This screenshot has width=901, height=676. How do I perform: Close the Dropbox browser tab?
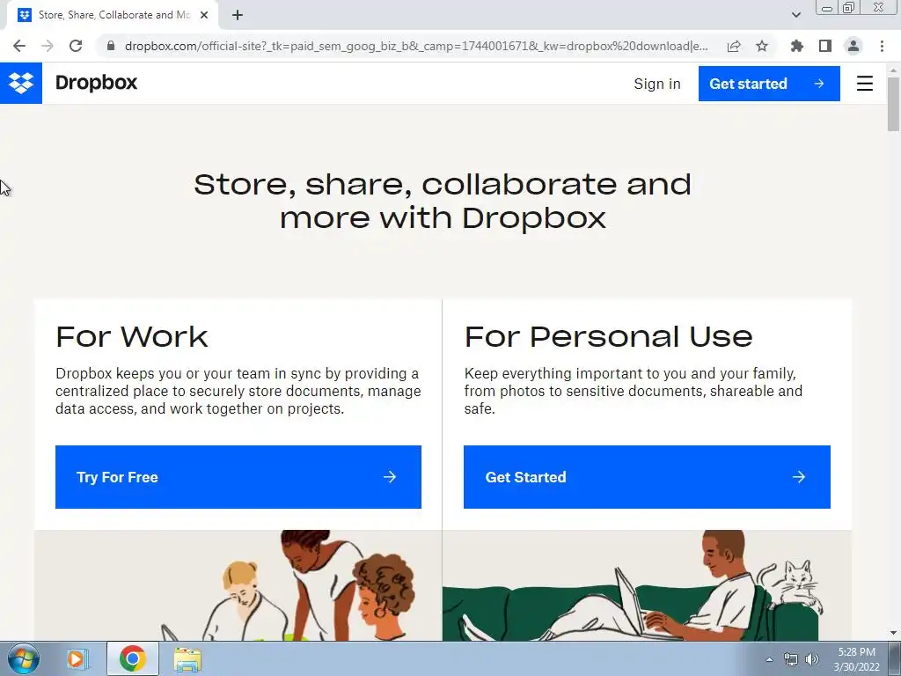(204, 15)
